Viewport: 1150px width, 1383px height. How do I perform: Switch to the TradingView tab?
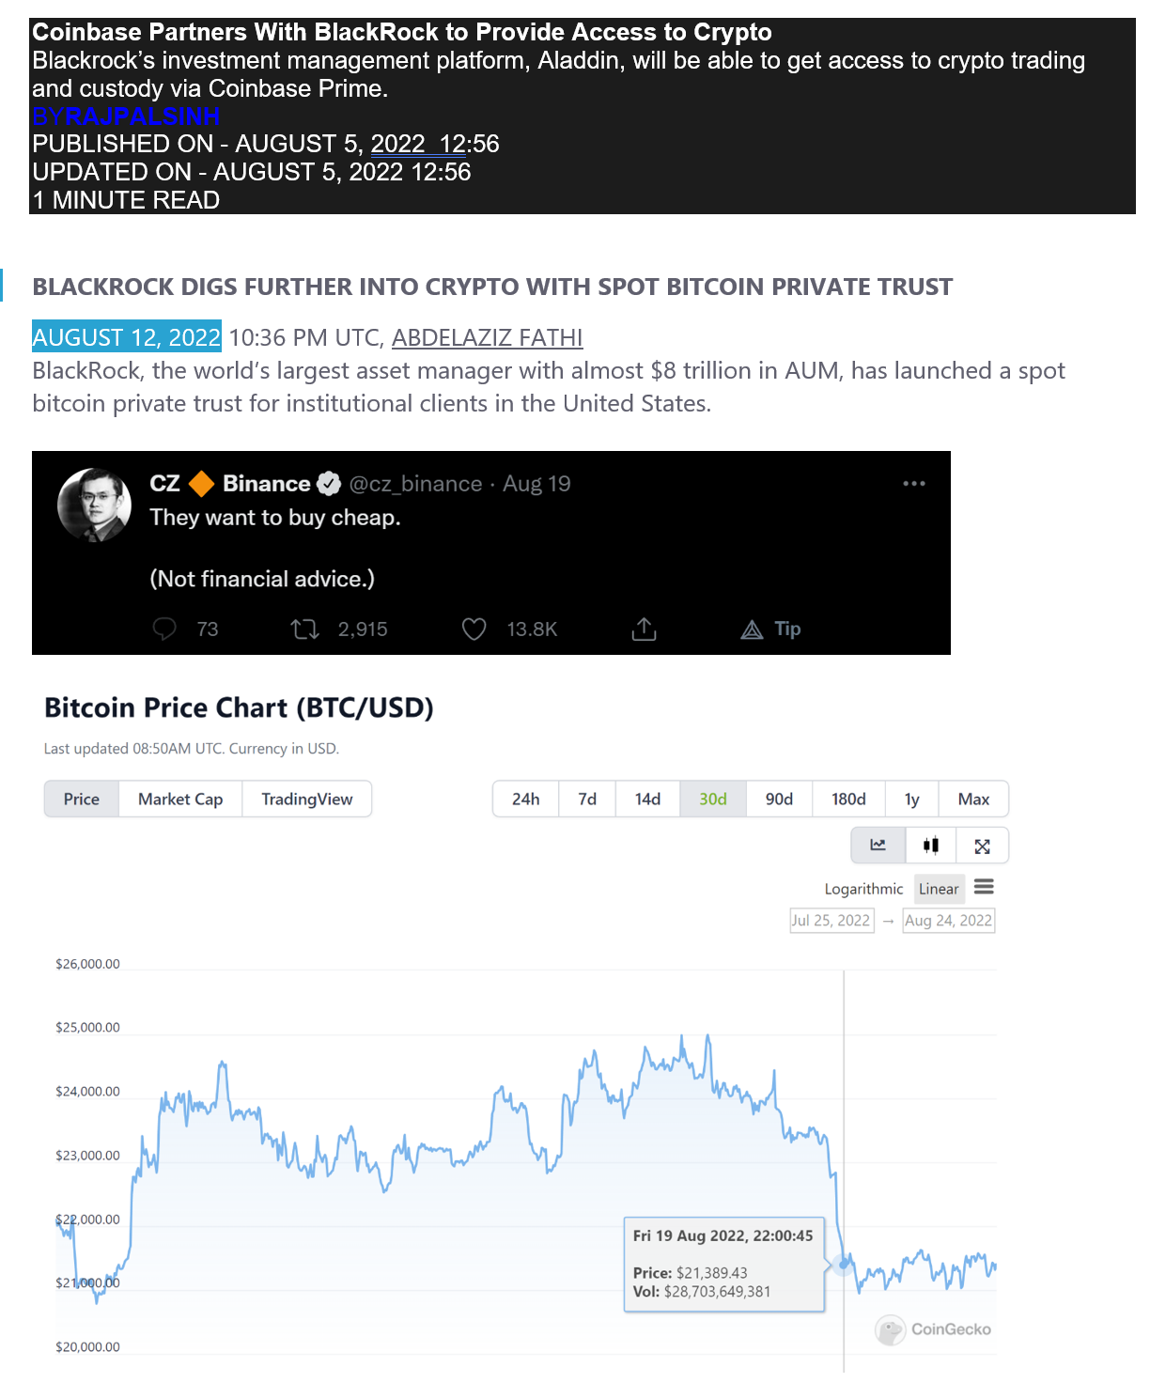click(x=307, y=799)
